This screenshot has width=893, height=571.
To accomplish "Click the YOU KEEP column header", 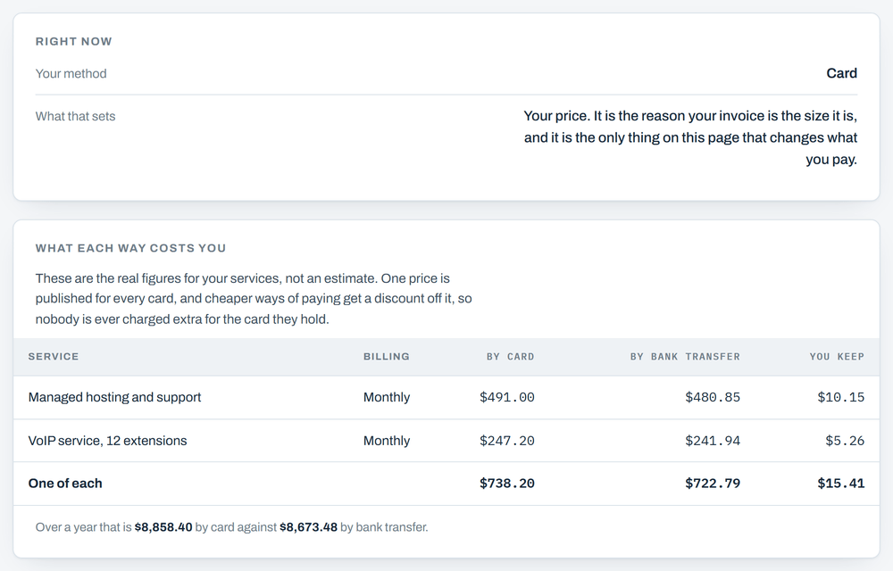I will 837,357.
